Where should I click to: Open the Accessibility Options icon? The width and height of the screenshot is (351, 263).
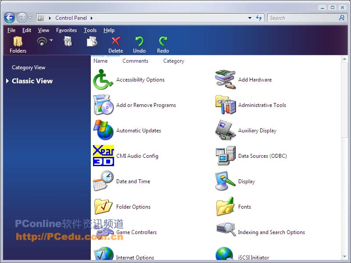click(103, 79)
